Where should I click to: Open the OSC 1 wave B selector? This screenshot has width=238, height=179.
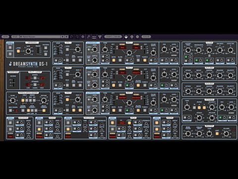click(x=136, y=48)
